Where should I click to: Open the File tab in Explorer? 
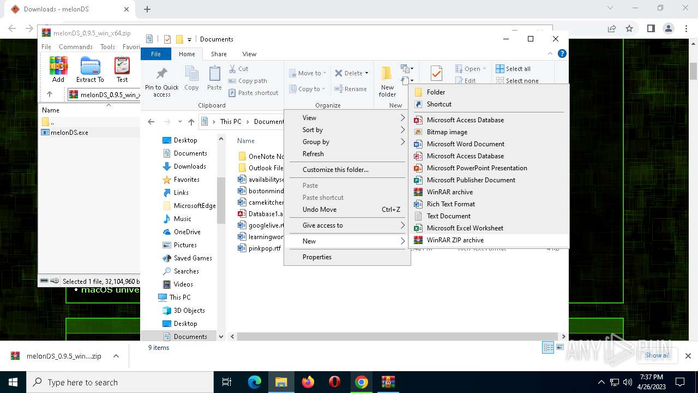(x=156, y=54)
